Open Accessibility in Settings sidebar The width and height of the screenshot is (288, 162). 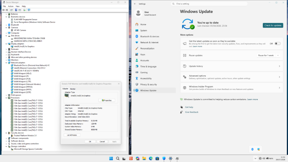(x=154, y=78)
